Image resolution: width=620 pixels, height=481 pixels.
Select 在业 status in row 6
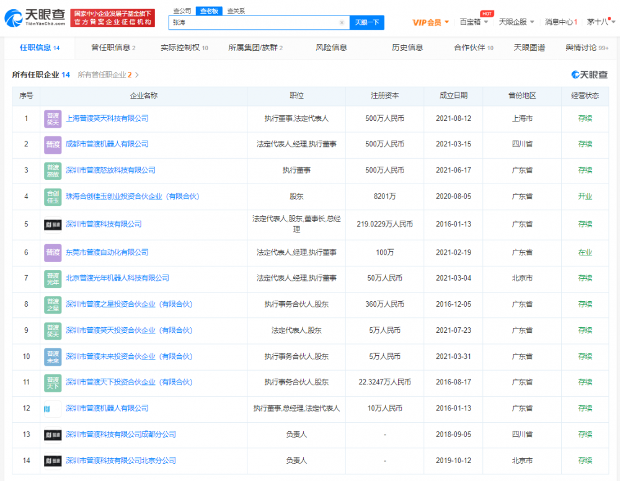[x=585, y=252]
